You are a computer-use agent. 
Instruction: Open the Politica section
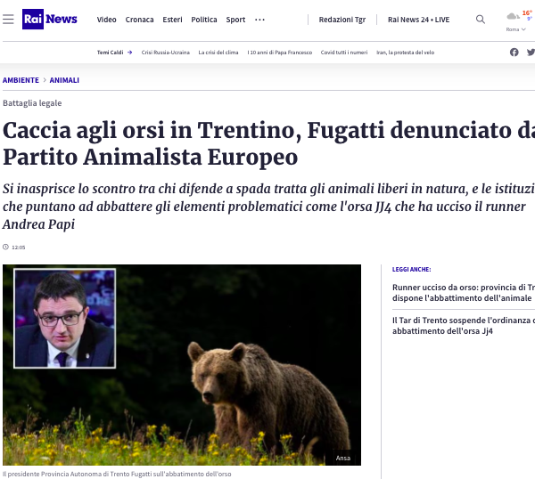click(204, 20)
